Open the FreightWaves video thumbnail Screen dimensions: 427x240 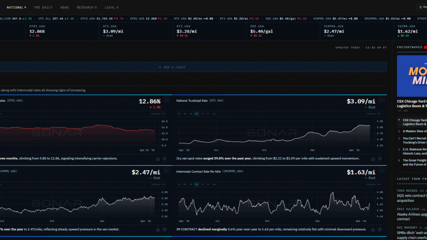pos(412,76)
